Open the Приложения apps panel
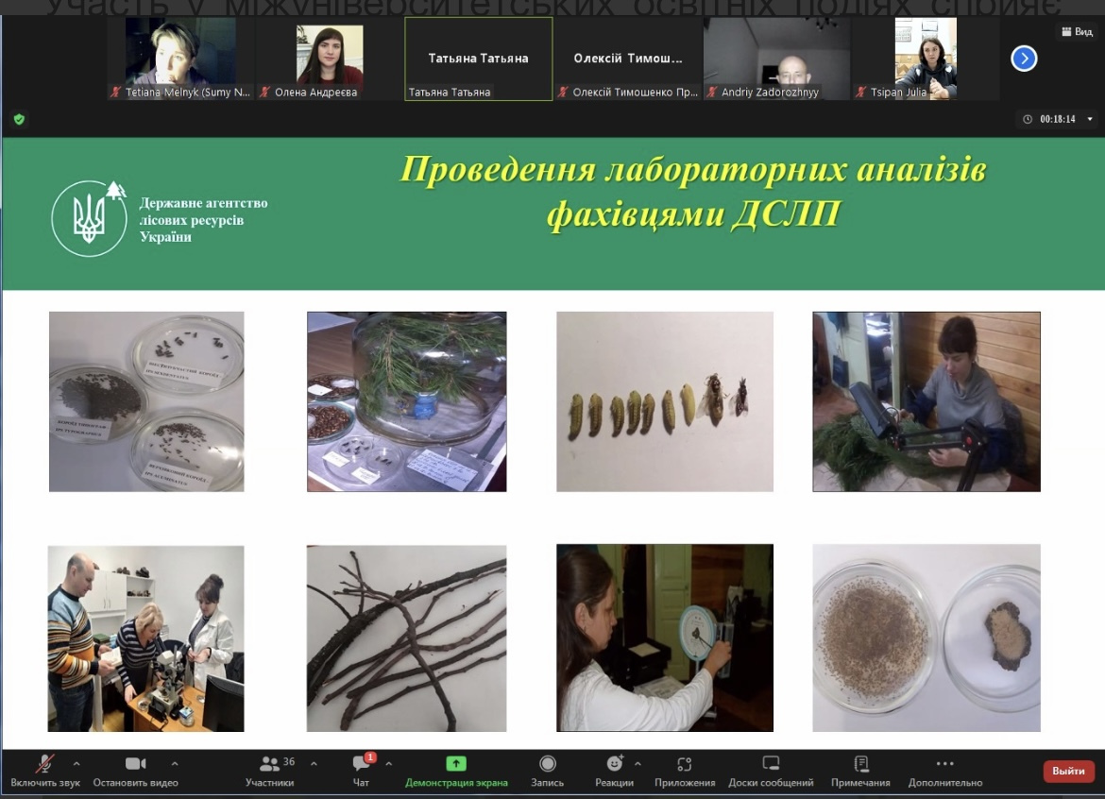Image resolution: width=1105 pixels, height=799 pixels. (x=684, y=764)
